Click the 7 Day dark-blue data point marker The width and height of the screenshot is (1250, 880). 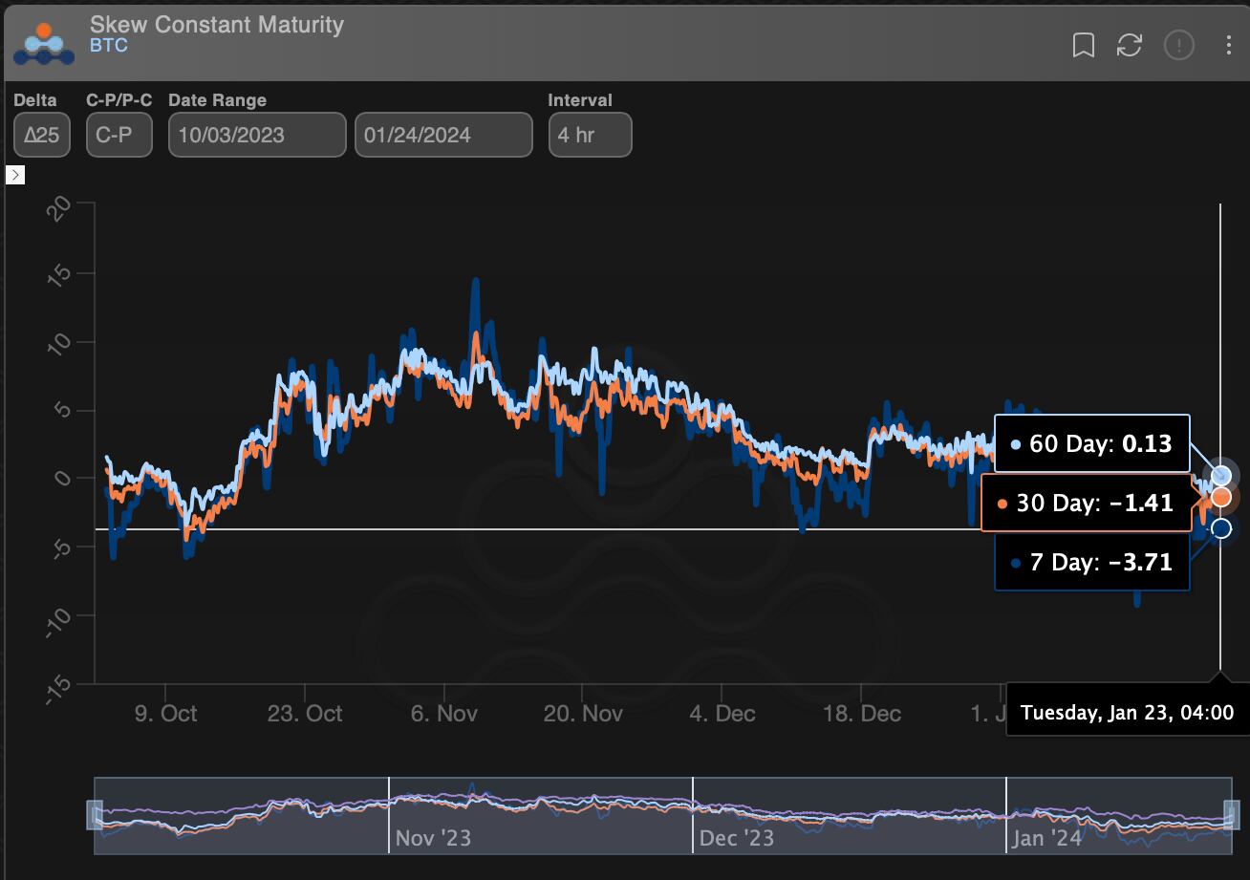tap(1220, 528)
